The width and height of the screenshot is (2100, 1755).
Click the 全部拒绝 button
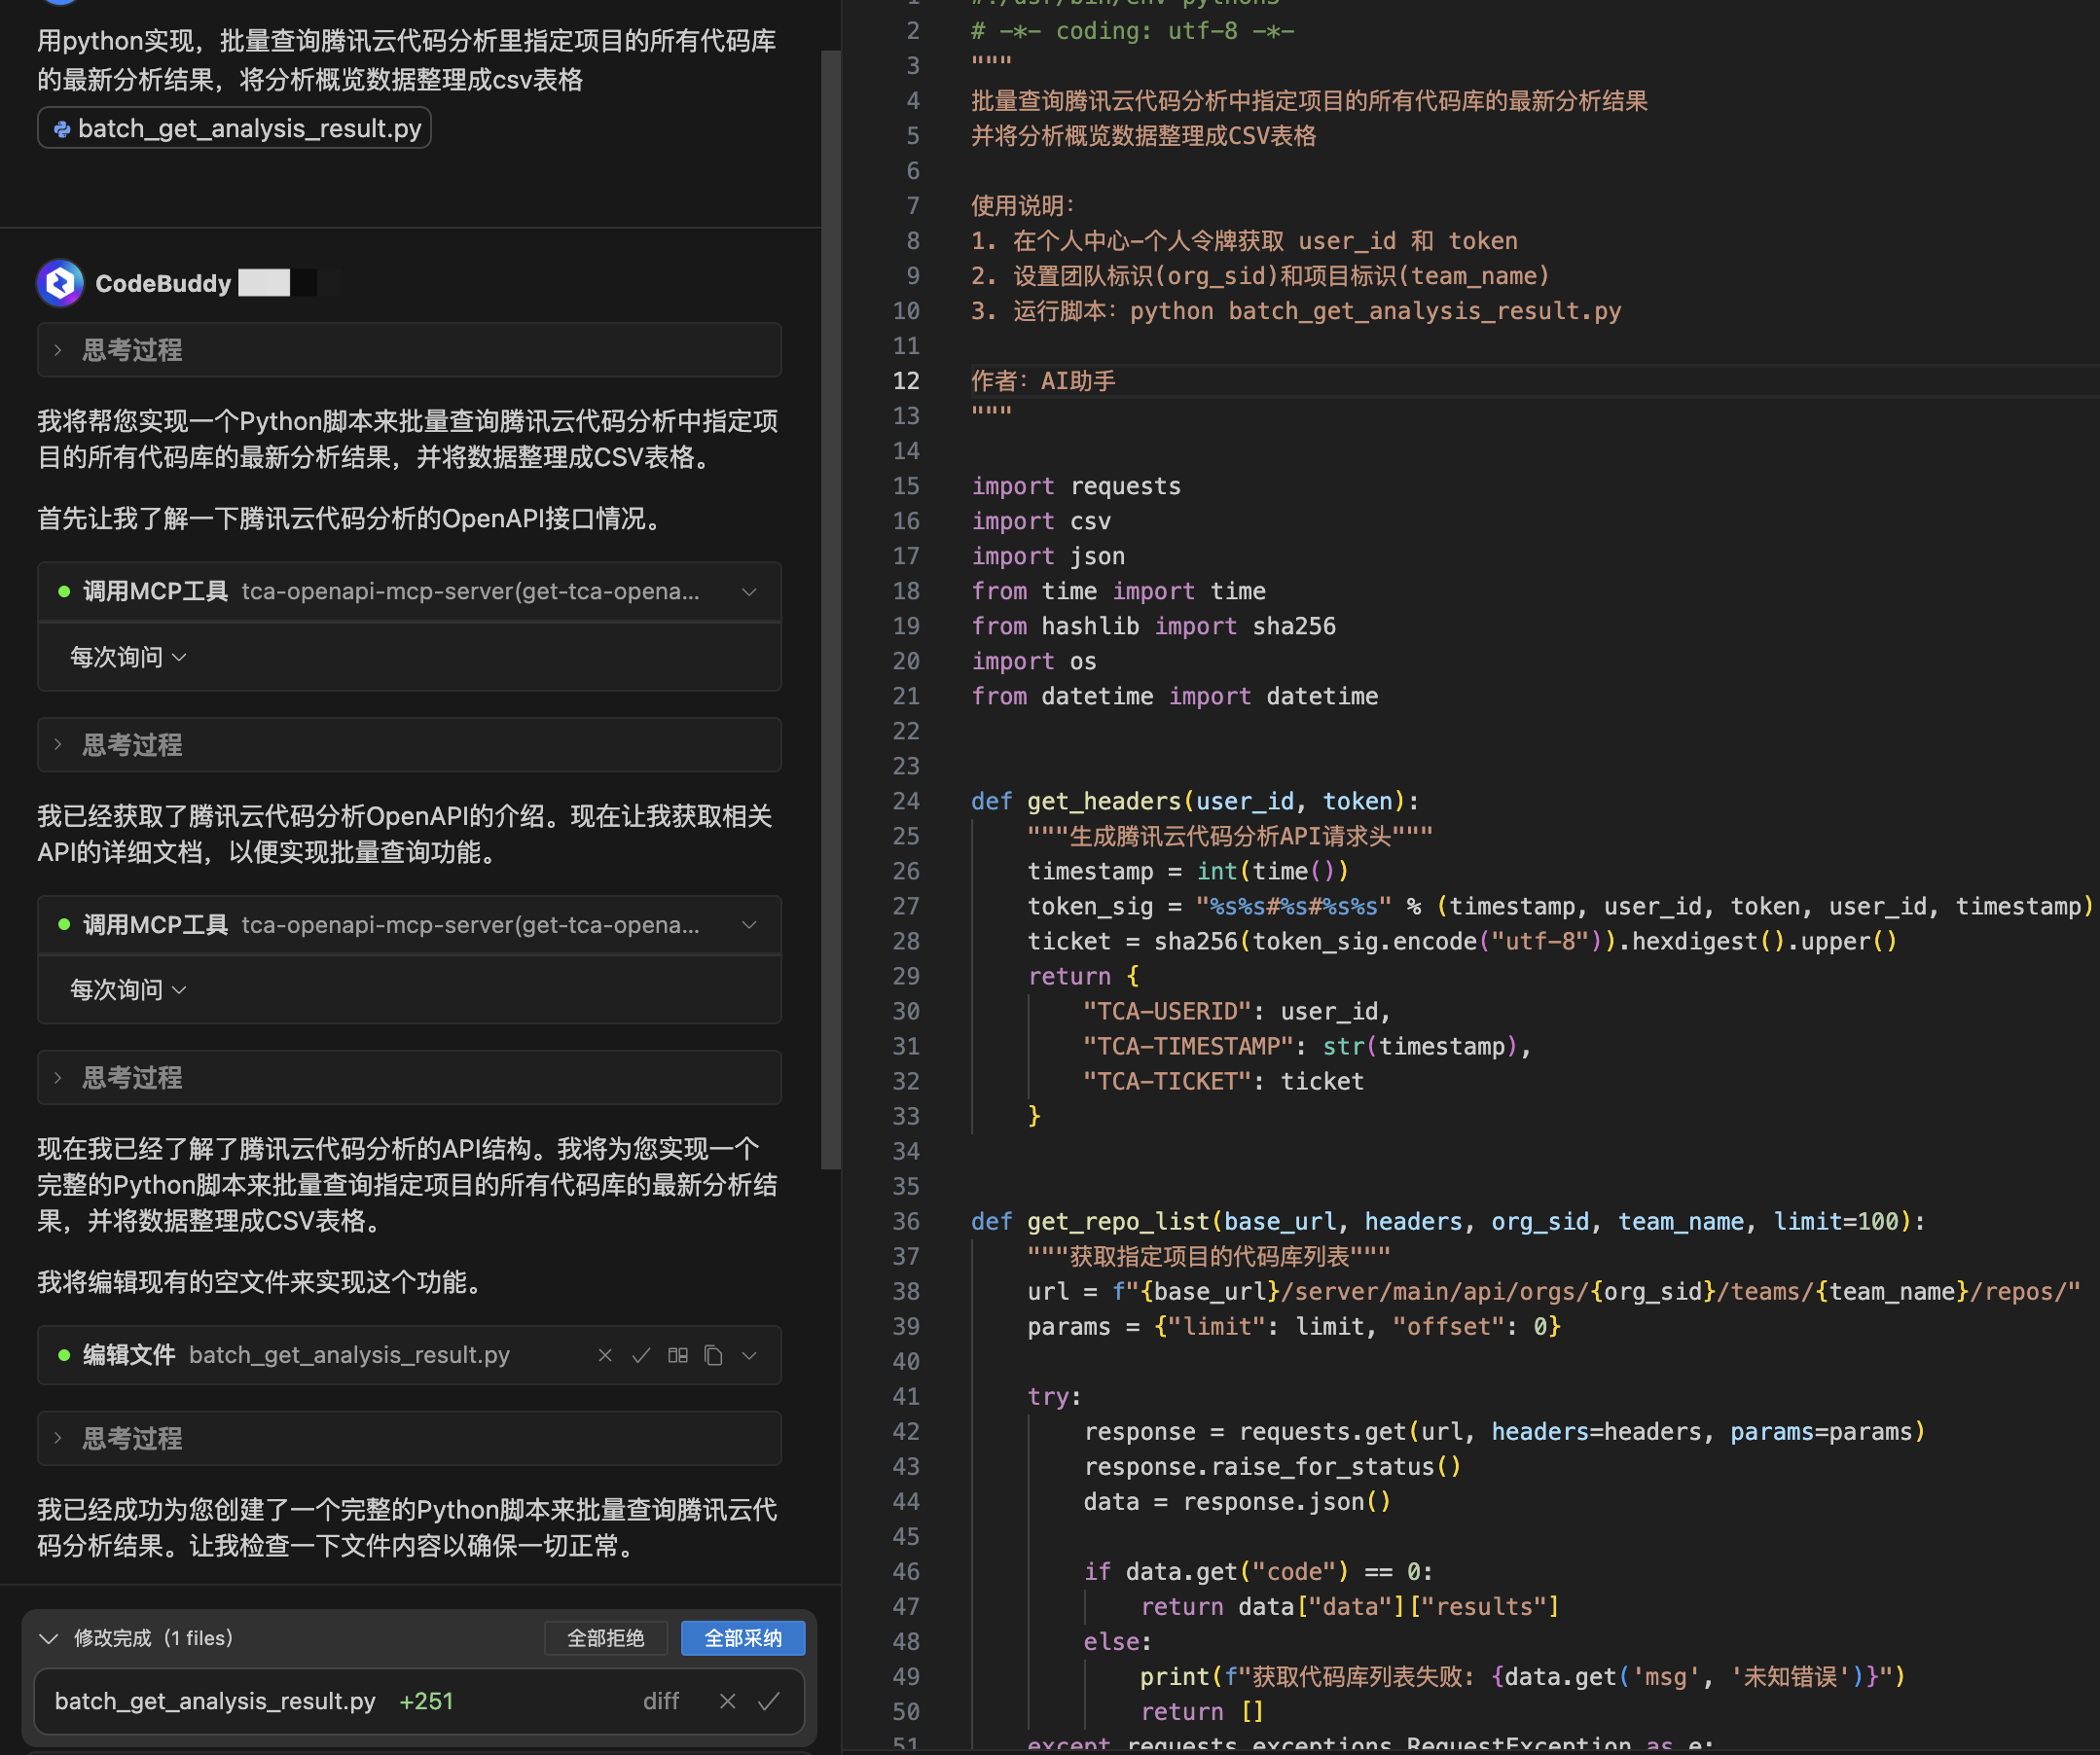pos(605,1638)
